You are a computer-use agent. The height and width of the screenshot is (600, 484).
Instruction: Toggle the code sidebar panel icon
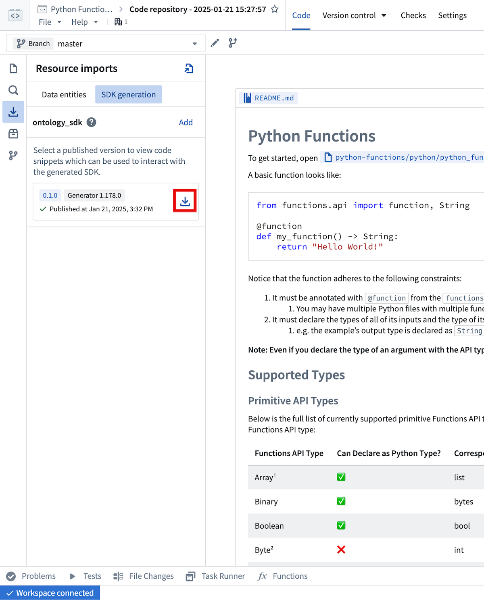click(x=15, y=15)
